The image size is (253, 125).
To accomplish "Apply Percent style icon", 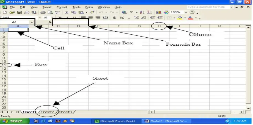I will click(122, 18).
